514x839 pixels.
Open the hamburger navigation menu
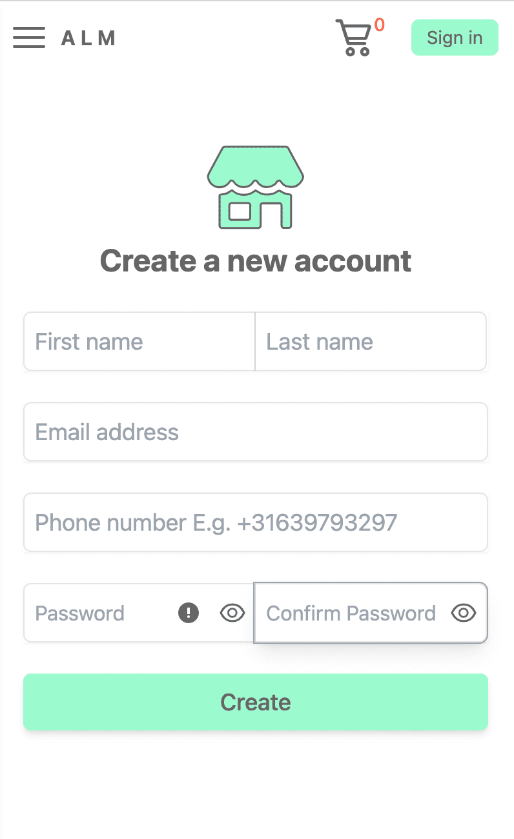28,37
